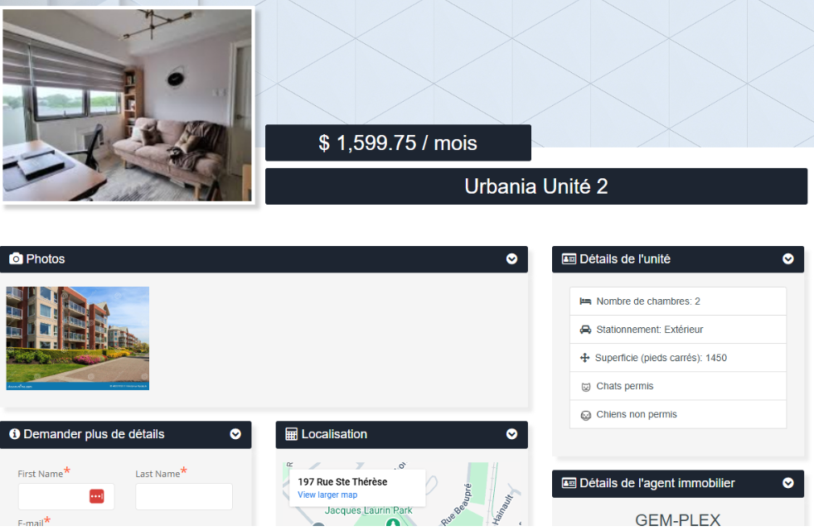Click the Last Name input field
This screenshot has height=531, width=814.
tap(183, 496)
